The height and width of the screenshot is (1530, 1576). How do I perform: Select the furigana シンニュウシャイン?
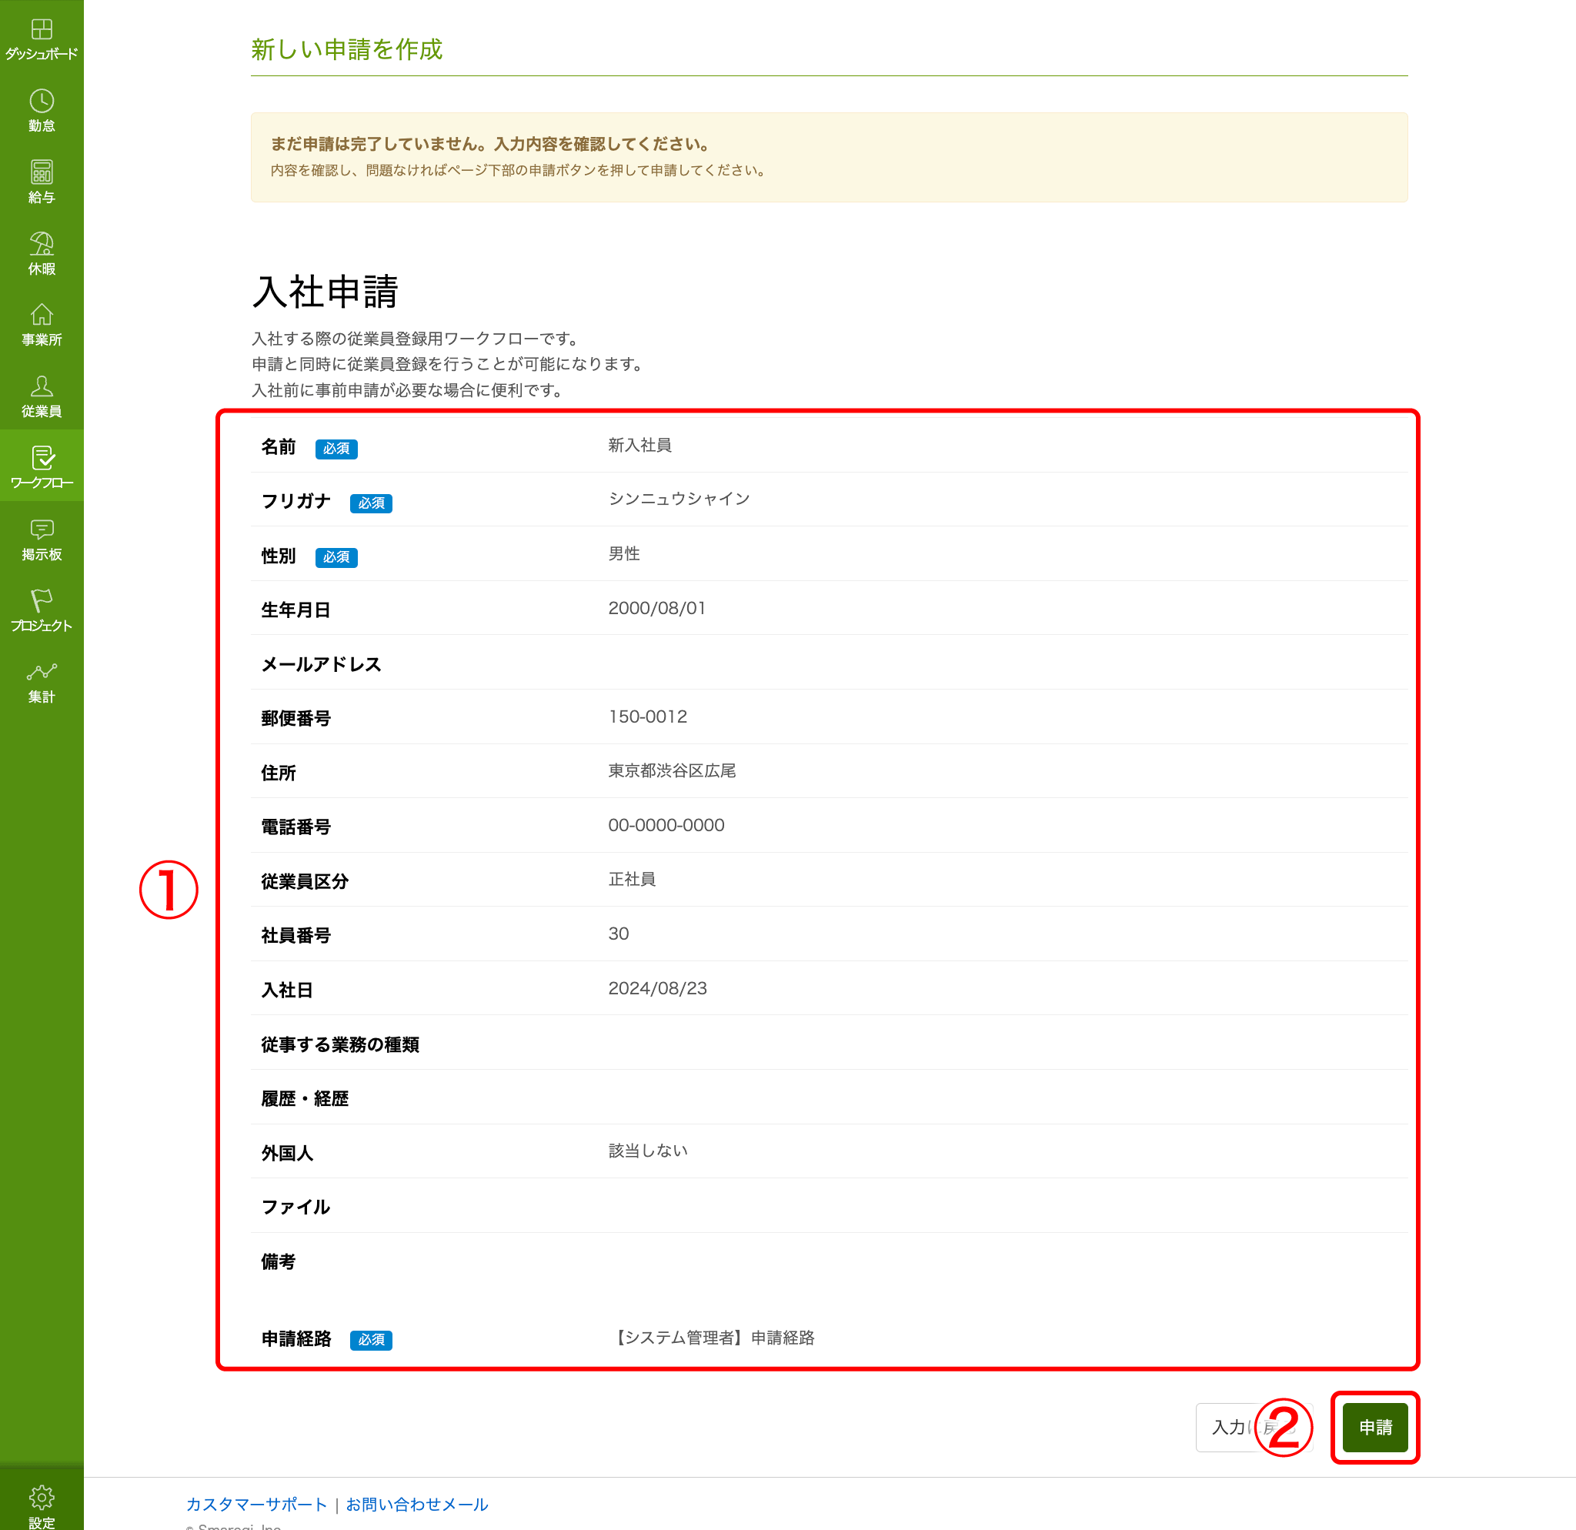[679, 499]
